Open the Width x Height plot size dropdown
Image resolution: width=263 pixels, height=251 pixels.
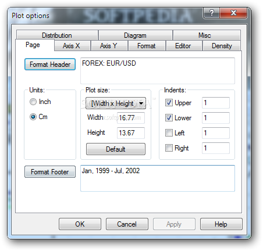click(116, 103)
